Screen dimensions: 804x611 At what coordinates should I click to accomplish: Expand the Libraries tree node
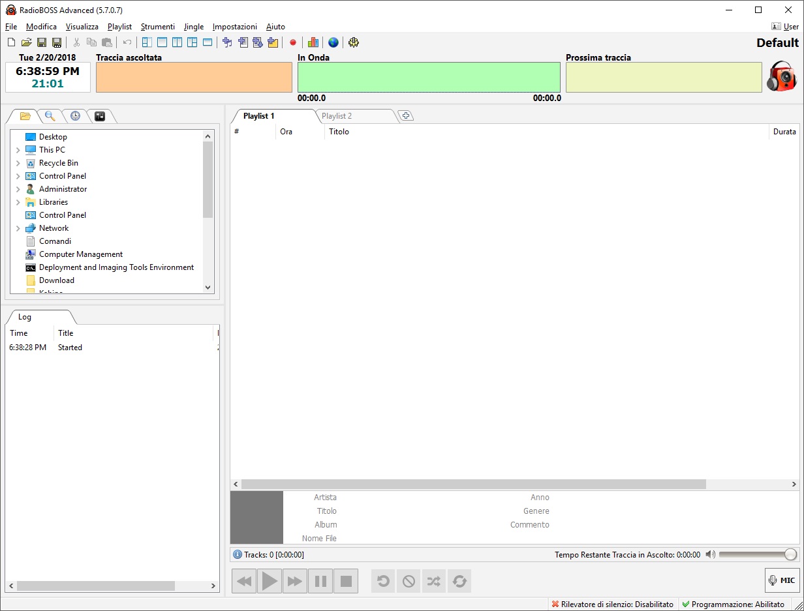point(18,202)
